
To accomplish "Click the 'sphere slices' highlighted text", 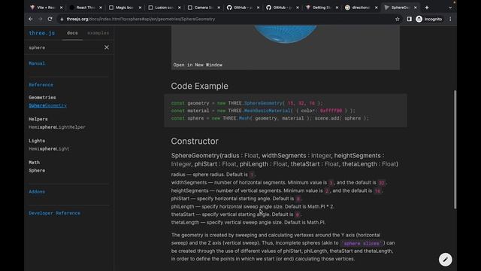I will click(x=362, y=243).
